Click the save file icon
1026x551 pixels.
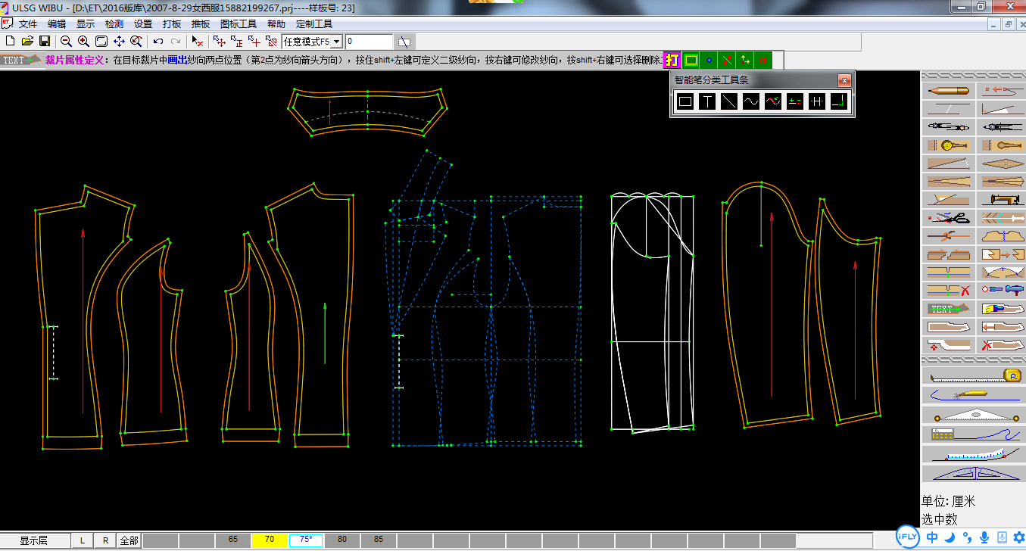pos(45,41)
